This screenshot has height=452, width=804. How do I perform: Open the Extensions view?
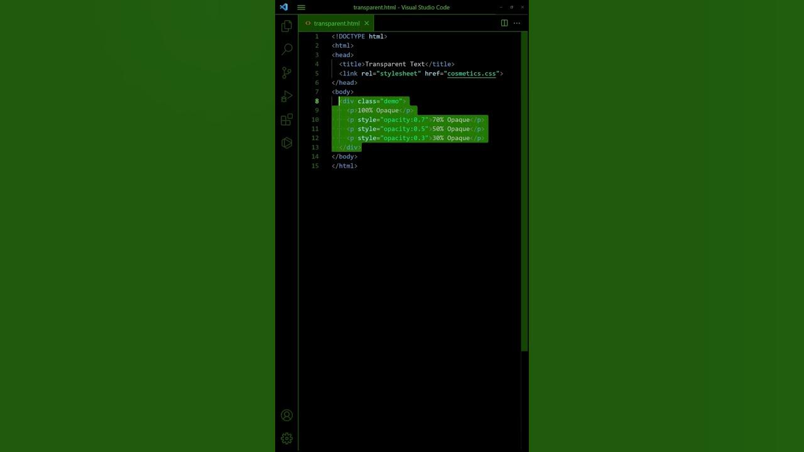(x=286, y=119)
